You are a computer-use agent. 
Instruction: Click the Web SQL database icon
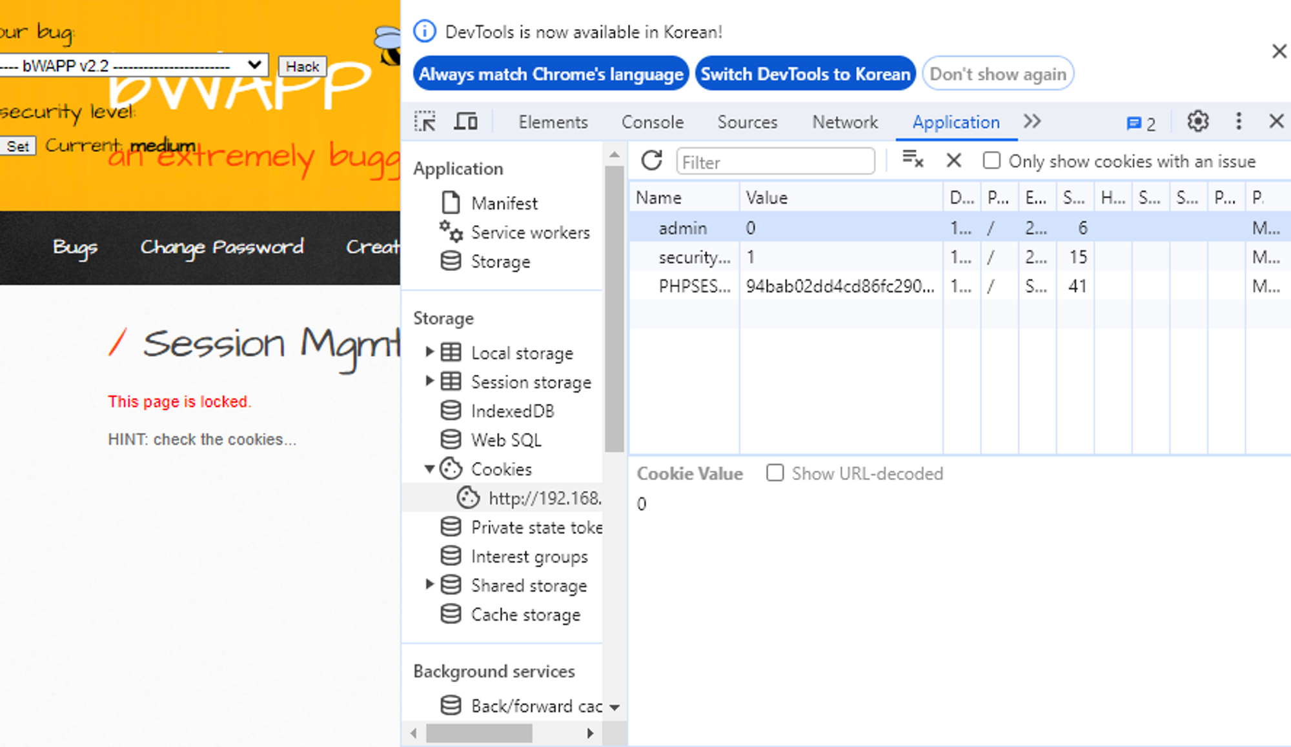(x=451, y=439)
